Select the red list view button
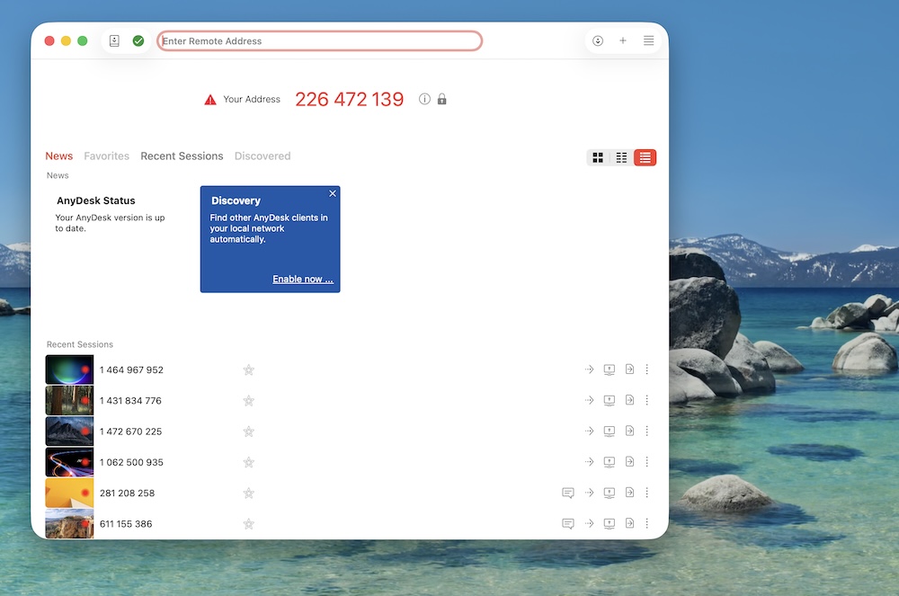This screenshot has height=596, width=899. coord(645,157)
